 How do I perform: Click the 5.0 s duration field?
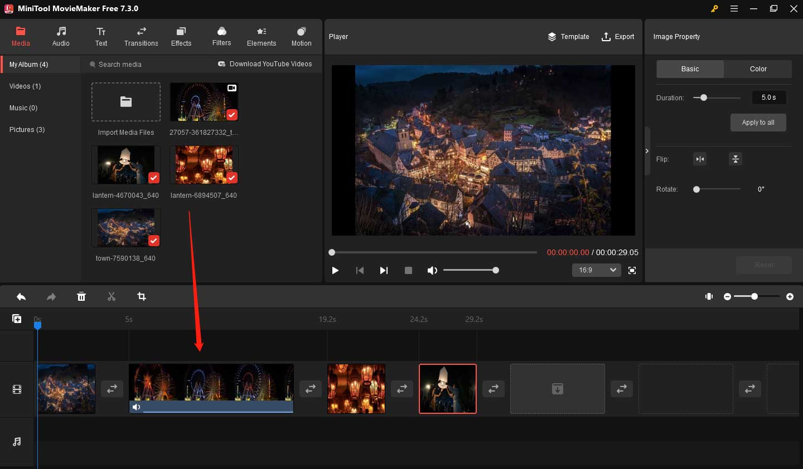point(769,97)
